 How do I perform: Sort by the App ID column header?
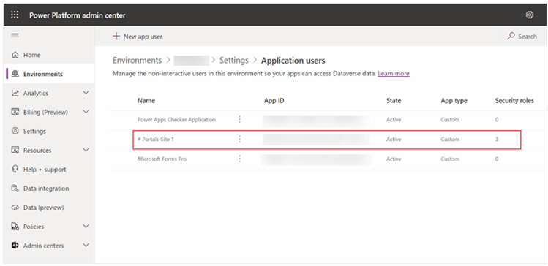[274, 101]
